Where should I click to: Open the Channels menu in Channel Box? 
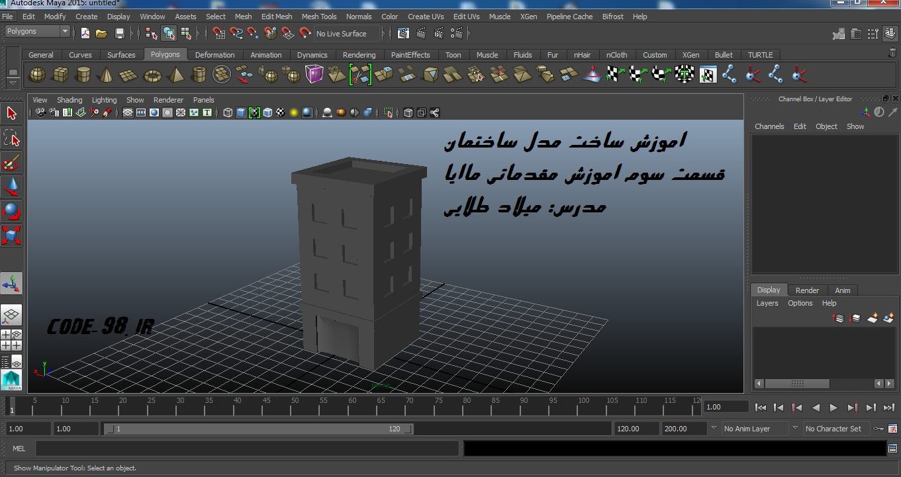coord(769,126)
